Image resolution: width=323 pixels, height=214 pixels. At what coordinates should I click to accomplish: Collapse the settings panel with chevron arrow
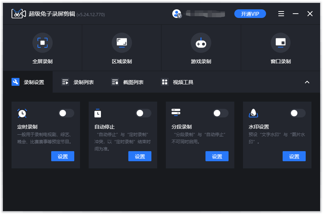pyautogui.click(x=307, y=82)
